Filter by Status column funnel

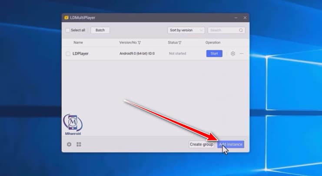[x=180, y=42]
